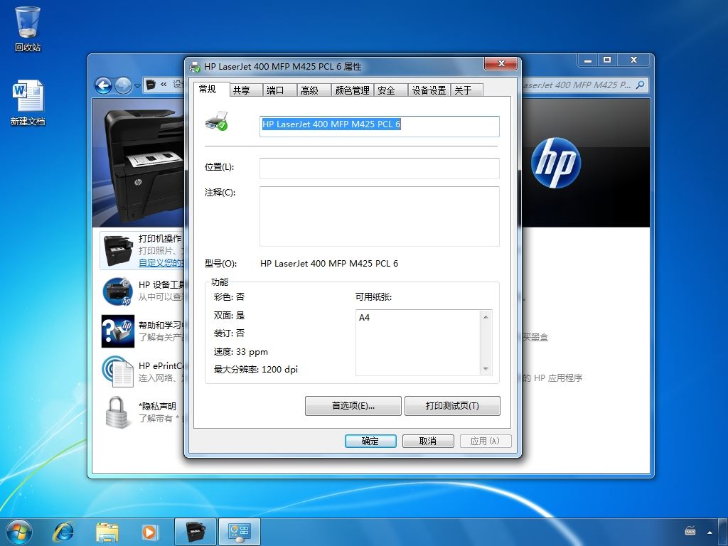Click the HP logo in banner
728x546 pixels.
point(556,163)
